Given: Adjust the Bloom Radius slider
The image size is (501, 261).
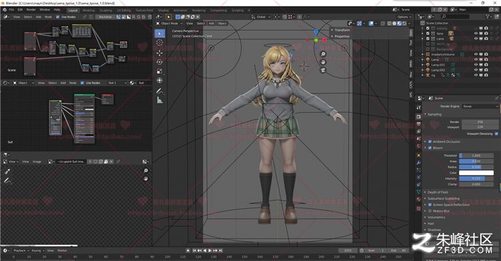Looking at the screenshot, I should (x=476, y=167).
